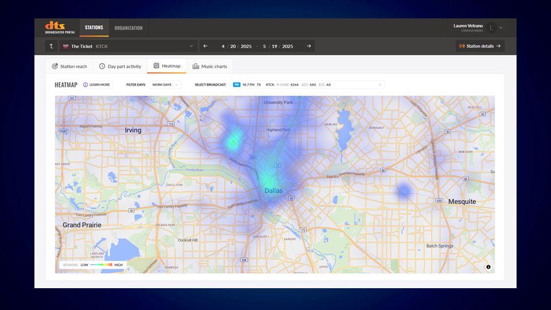Click the Balch Springs map label

click(440, 246)
